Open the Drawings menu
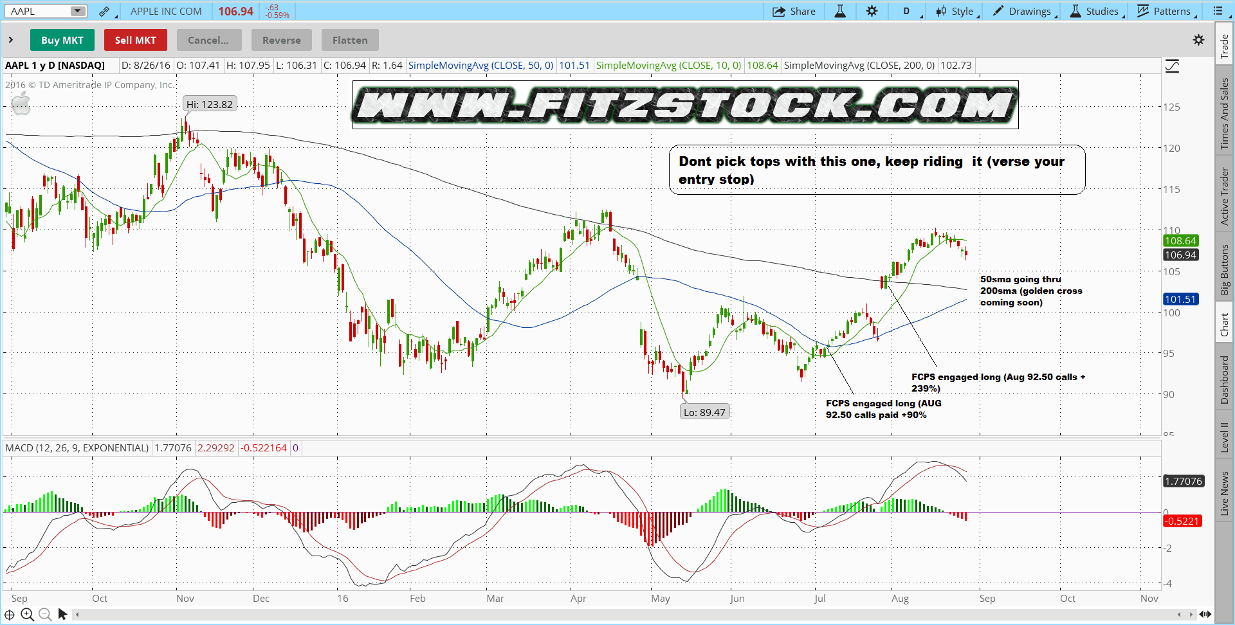The image size is (1235, 625). click(1023, 12)
